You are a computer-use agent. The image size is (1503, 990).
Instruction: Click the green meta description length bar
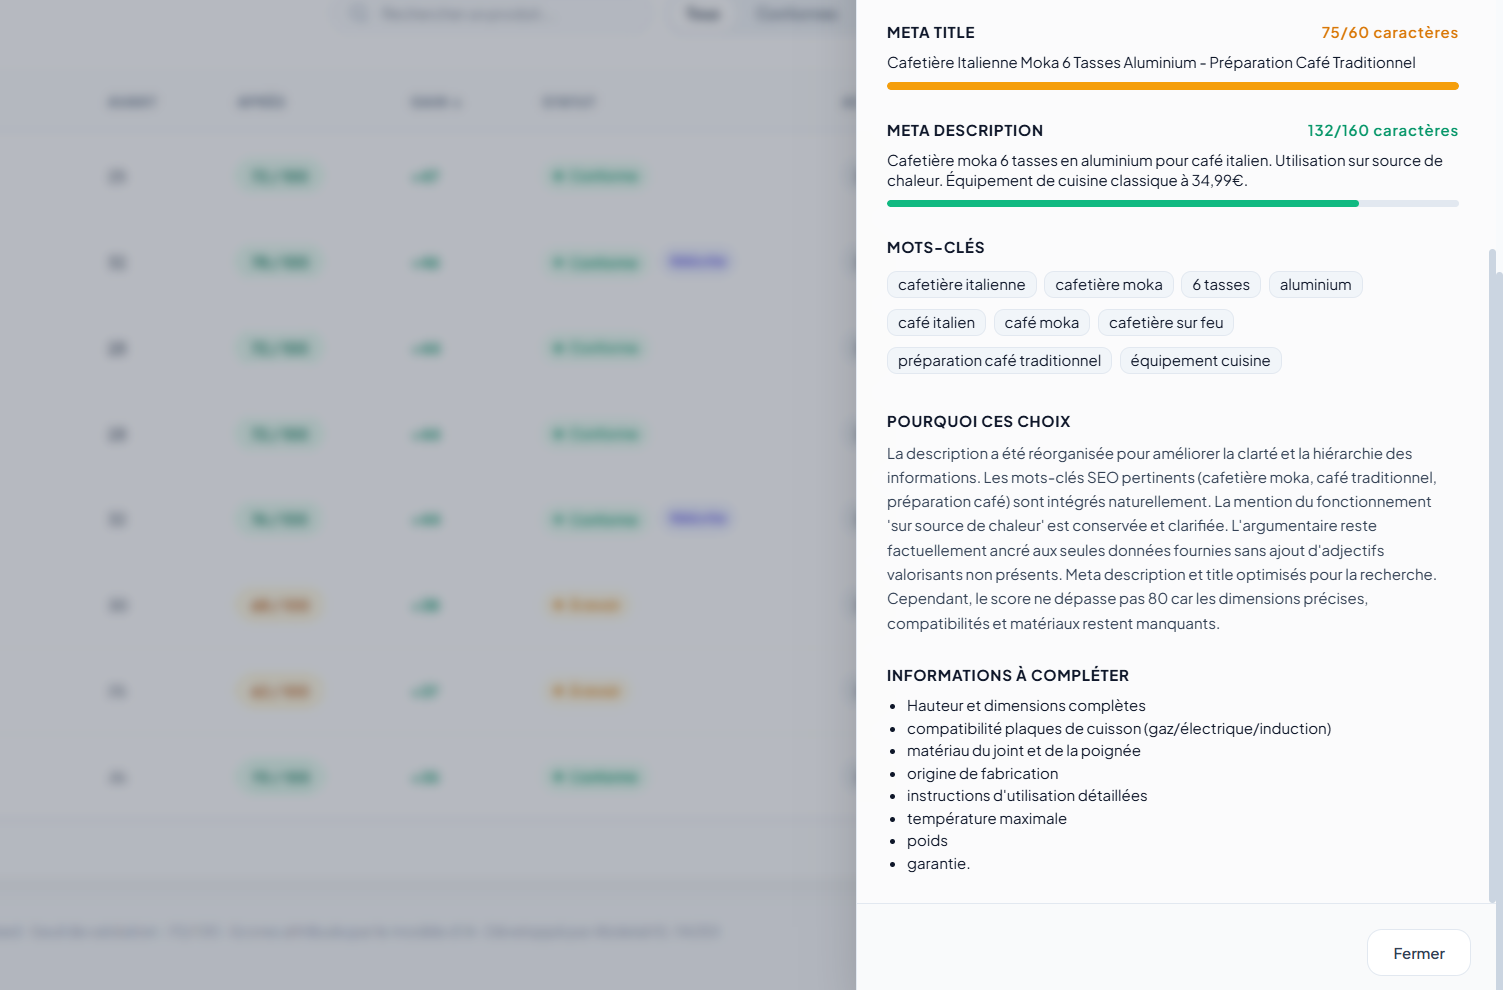(x=1123, y=203)
